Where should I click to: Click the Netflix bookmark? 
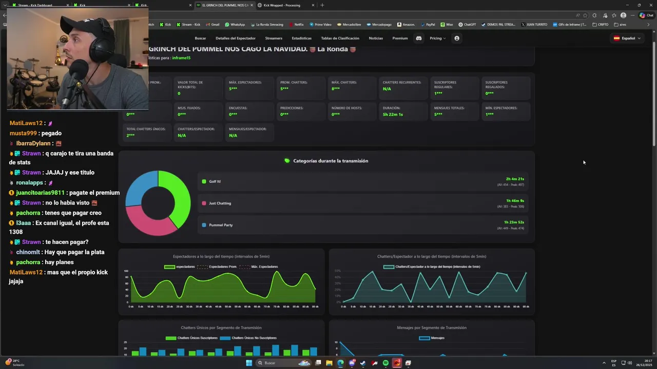point(296,25)
